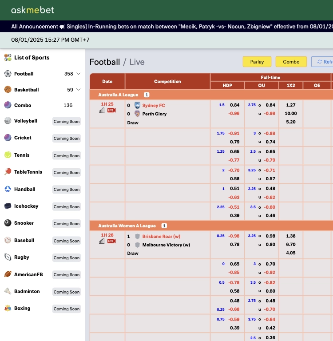Viewport: 333px width, 341px height.
Task: Click the Baseball icon
Action: click(8, 240)
